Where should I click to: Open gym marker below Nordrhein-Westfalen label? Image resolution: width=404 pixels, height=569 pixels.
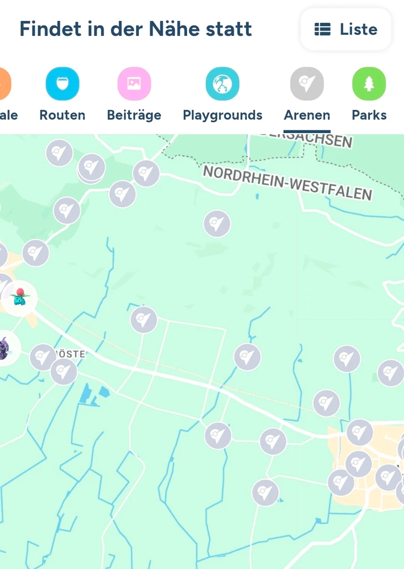(x=217, y=224)
